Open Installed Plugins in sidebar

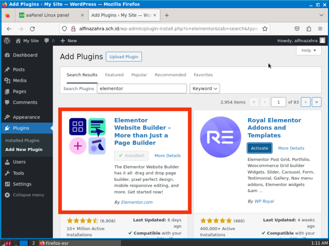point(22,141)
